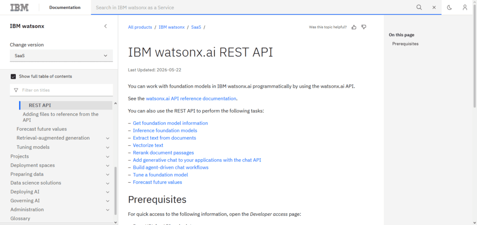Expand Deployment spaces chevron
Image resolution: width=477 pixels, height=225 pixels.
[x=108, y=166]
